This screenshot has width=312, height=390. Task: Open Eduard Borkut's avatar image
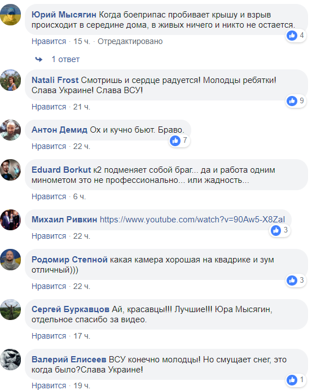[11, 170]
